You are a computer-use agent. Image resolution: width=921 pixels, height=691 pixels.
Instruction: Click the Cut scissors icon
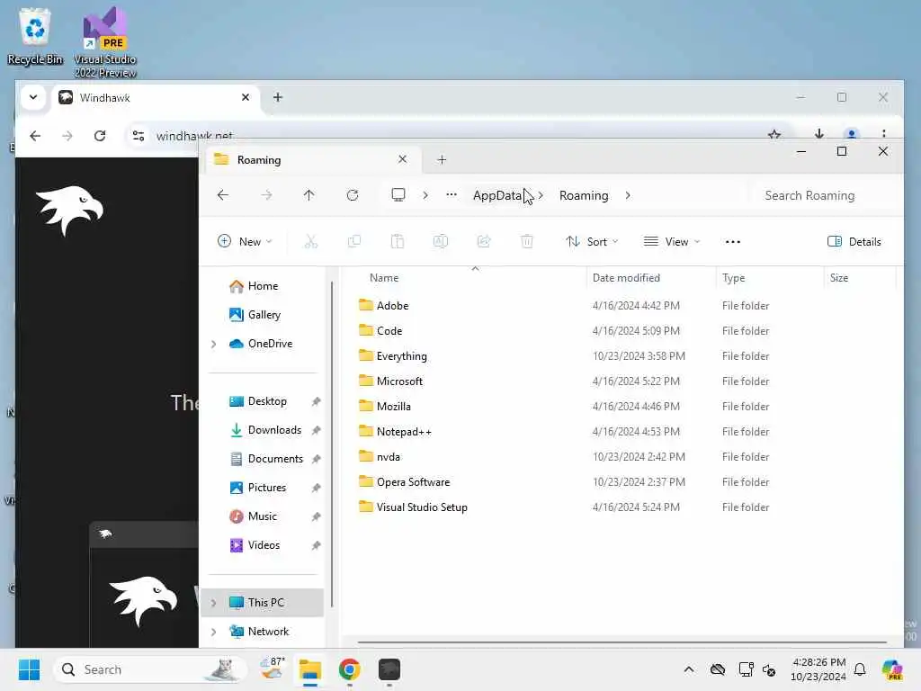tap(310, 241)
